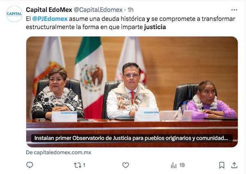Follow the @PJEdomex mention link

coord(50,19)
